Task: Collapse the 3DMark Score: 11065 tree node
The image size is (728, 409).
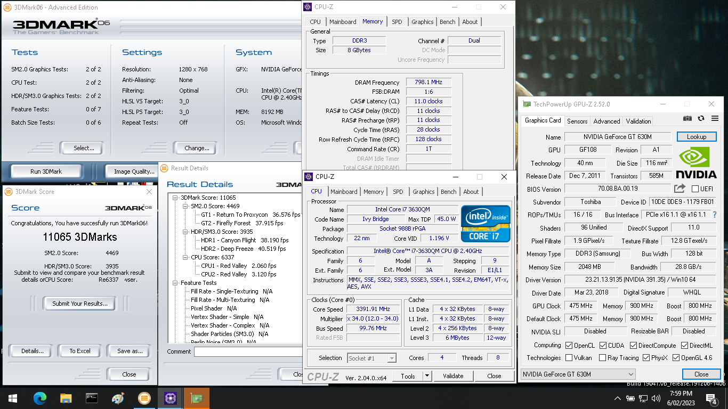Action: [176, 198]
